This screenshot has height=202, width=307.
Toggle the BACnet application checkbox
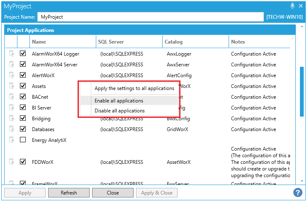tap(23, 97)
